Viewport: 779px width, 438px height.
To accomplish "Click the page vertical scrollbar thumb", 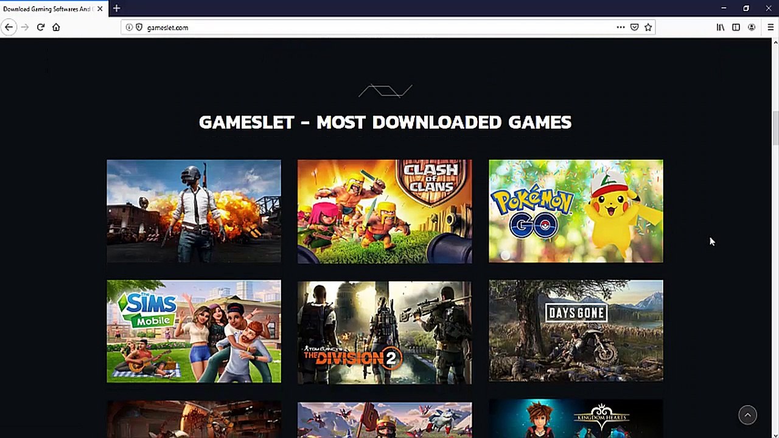I will [775, 128].
